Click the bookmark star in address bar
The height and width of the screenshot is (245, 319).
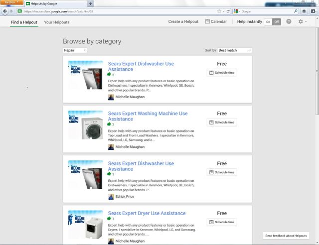click(x=219, y=11)
